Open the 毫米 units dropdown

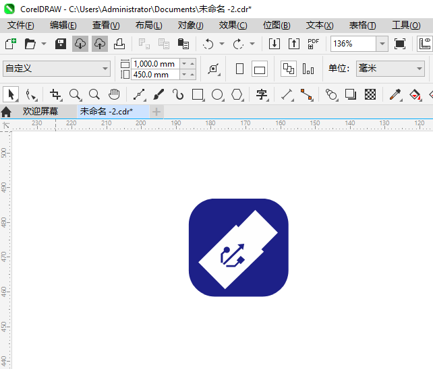coord(391,69)
